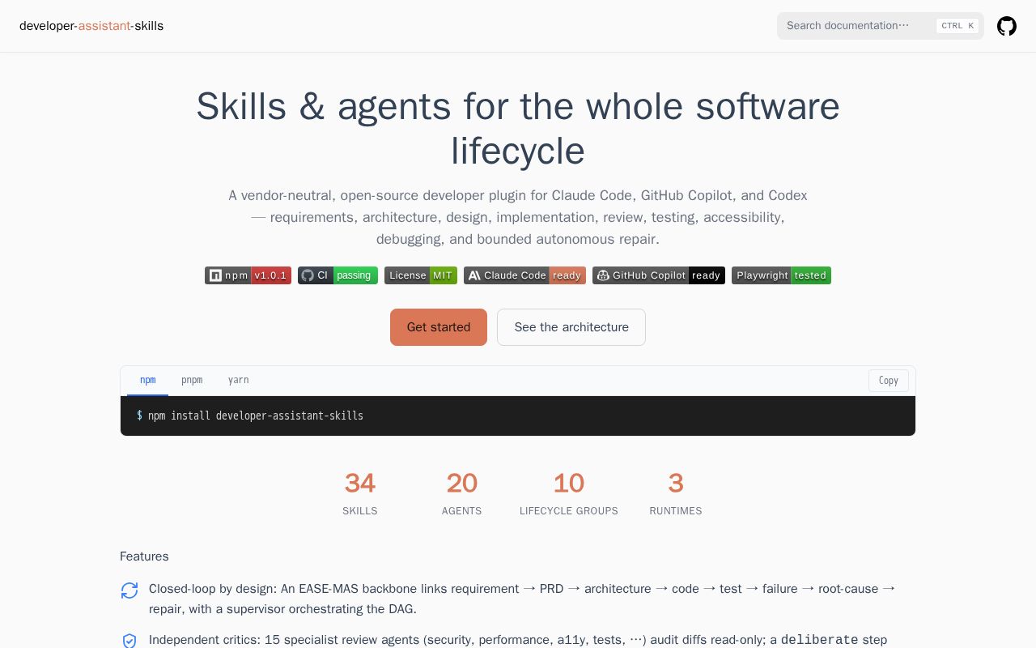1036x648 pixels.
Task: Copy the install command
Action: click(x=889, y=381)
